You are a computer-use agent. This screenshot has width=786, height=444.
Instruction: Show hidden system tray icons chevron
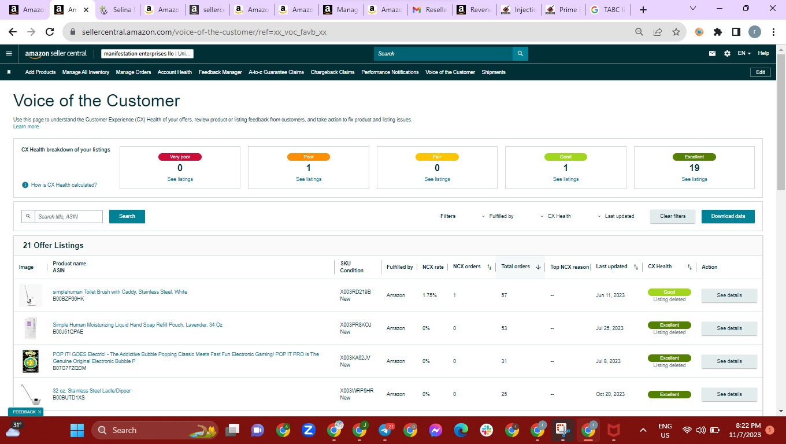643,430
